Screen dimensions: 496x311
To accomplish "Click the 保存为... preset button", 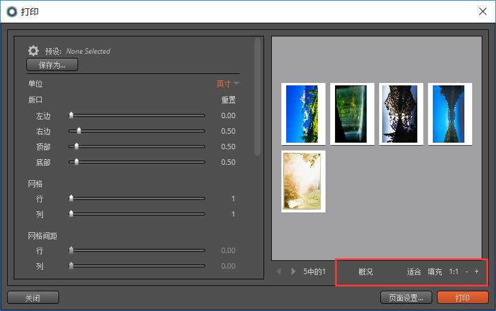I will (52, 65).
